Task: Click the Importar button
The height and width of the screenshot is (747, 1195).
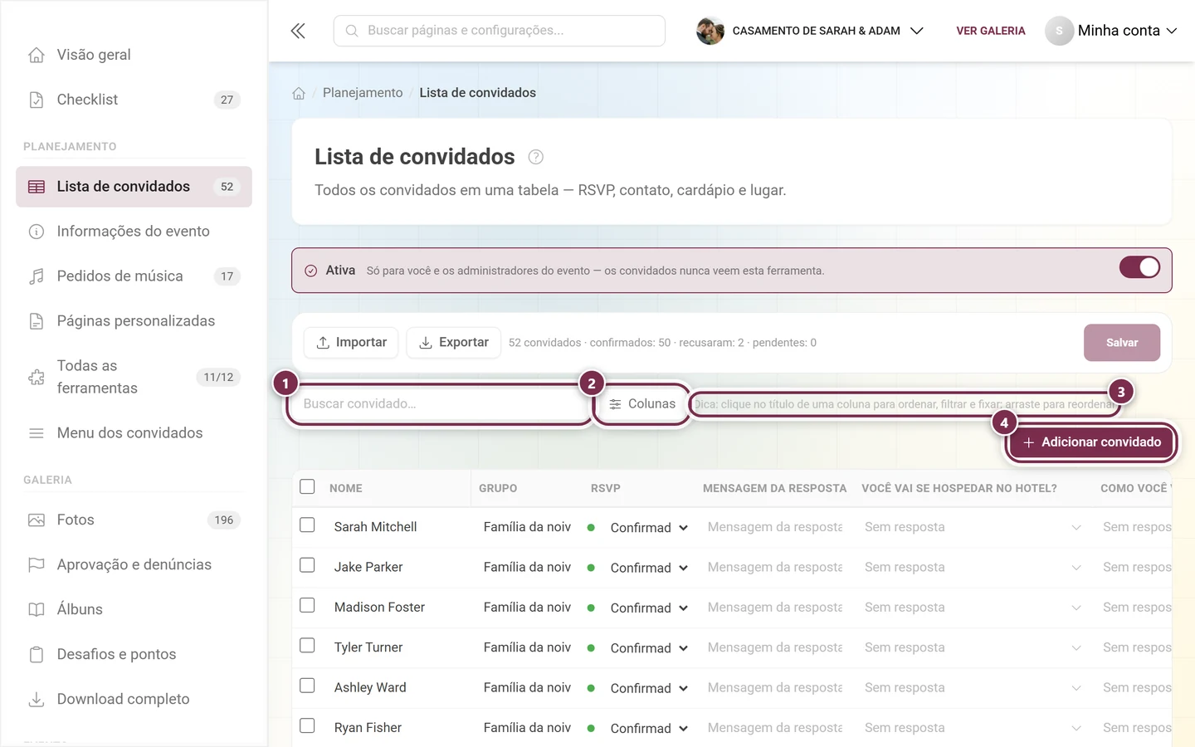Action: (x=351, y=343)
